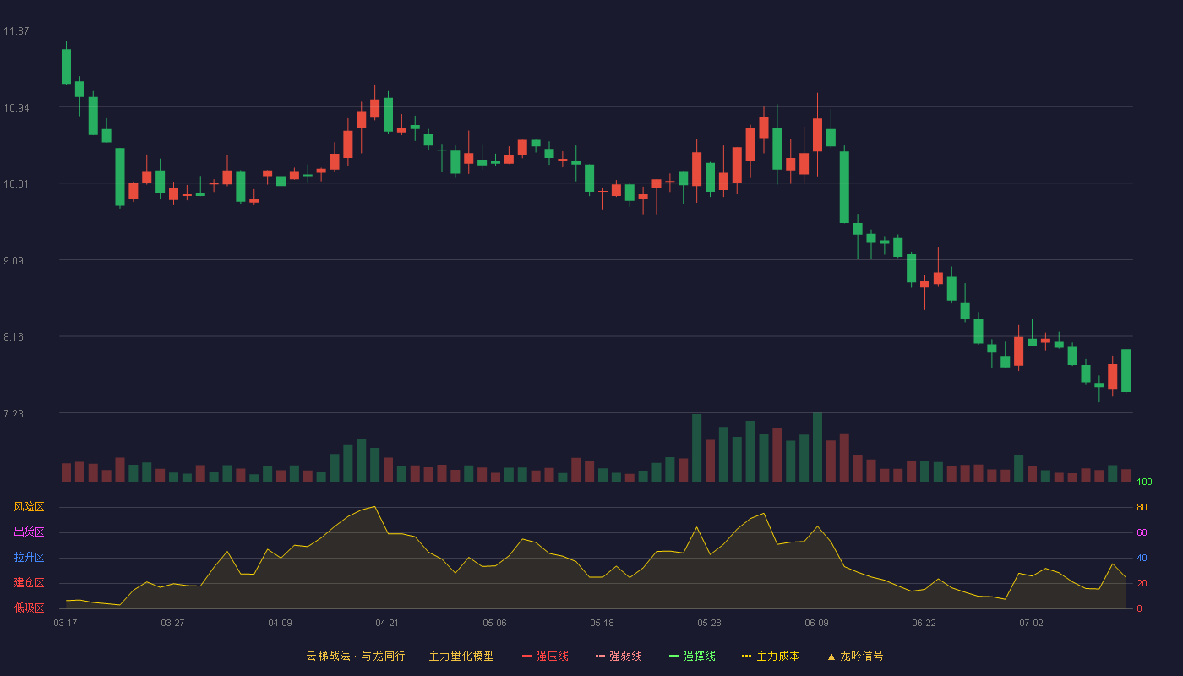
Task: Click the 风险区 zone label
Action: coord(29,507)
